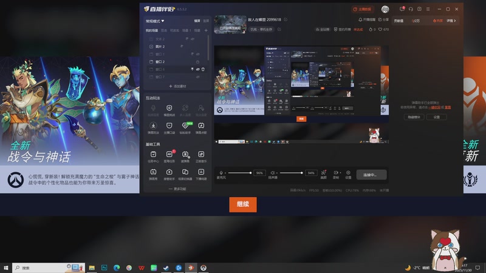Open the 下播鸣谢 icon
The image size is (486, 273).
201,172
